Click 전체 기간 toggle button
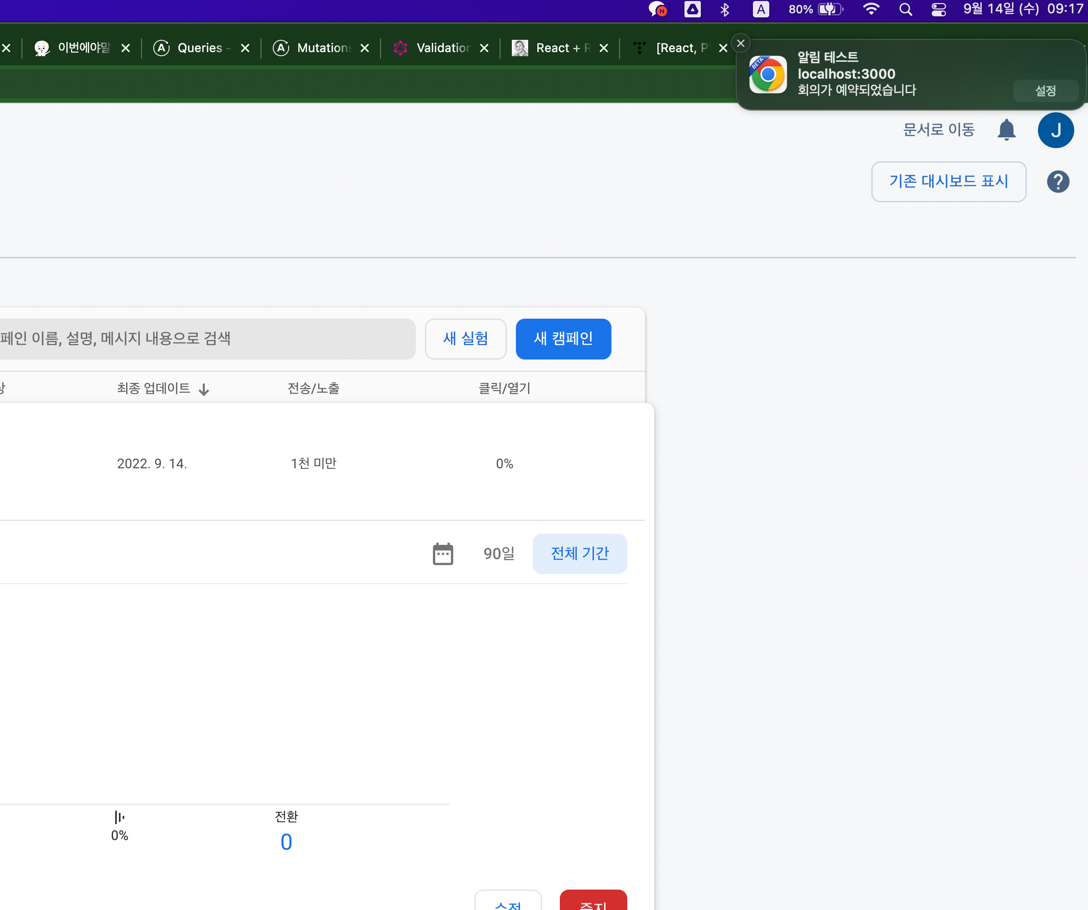1088x910 pixels. point(580,553)
